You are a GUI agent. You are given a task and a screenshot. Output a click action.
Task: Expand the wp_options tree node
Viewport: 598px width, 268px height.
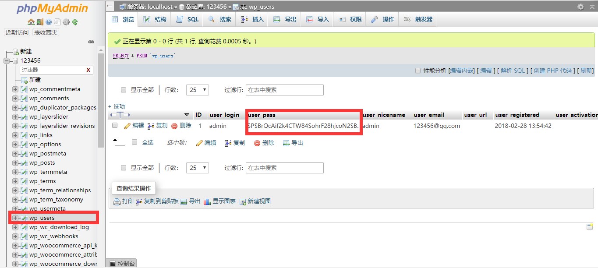[15, 145]
